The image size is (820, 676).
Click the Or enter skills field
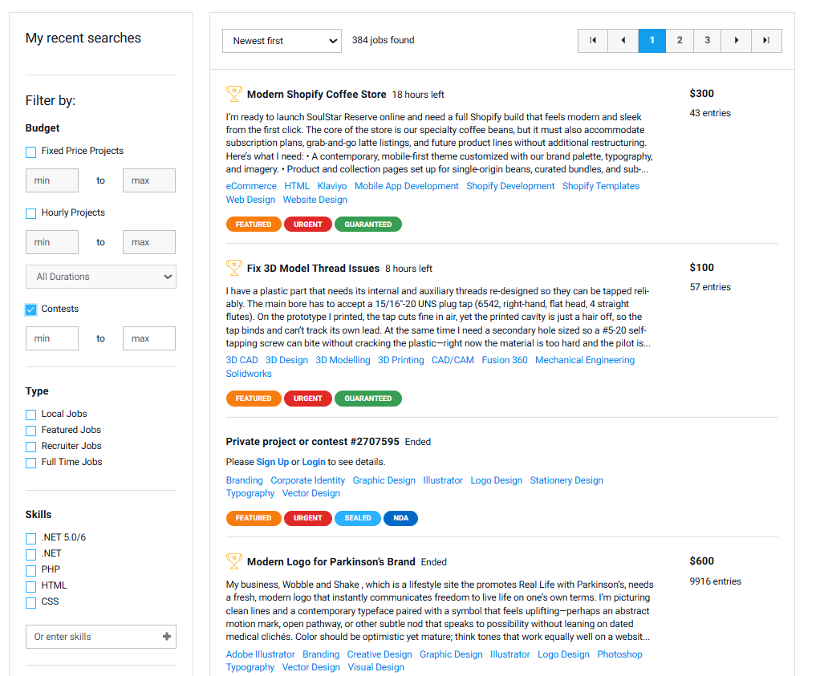101,637
